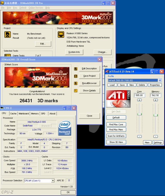Decrease Core clock with minus button
Viewport: 165px width, 196px height.
[x=139, y=136]
